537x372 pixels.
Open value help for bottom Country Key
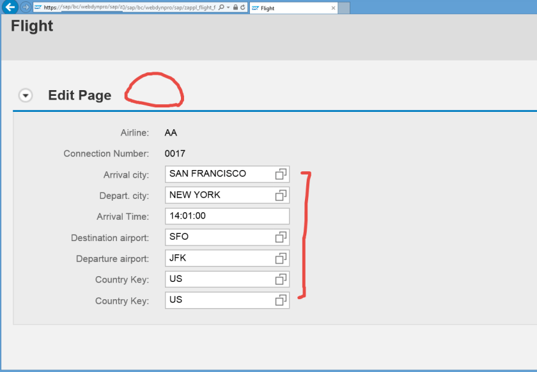coord(281,300)
